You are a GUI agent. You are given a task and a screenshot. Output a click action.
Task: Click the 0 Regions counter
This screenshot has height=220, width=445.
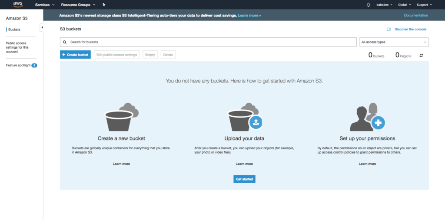click(x=403, y=55)
